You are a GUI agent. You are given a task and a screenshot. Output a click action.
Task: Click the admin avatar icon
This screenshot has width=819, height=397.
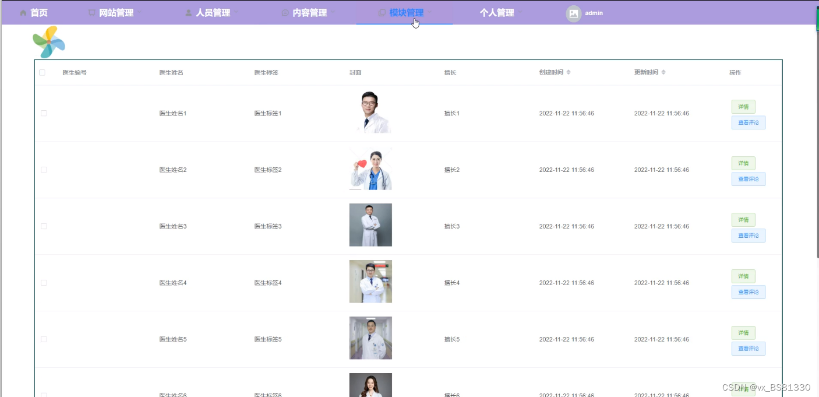click(x=574, y=13)
